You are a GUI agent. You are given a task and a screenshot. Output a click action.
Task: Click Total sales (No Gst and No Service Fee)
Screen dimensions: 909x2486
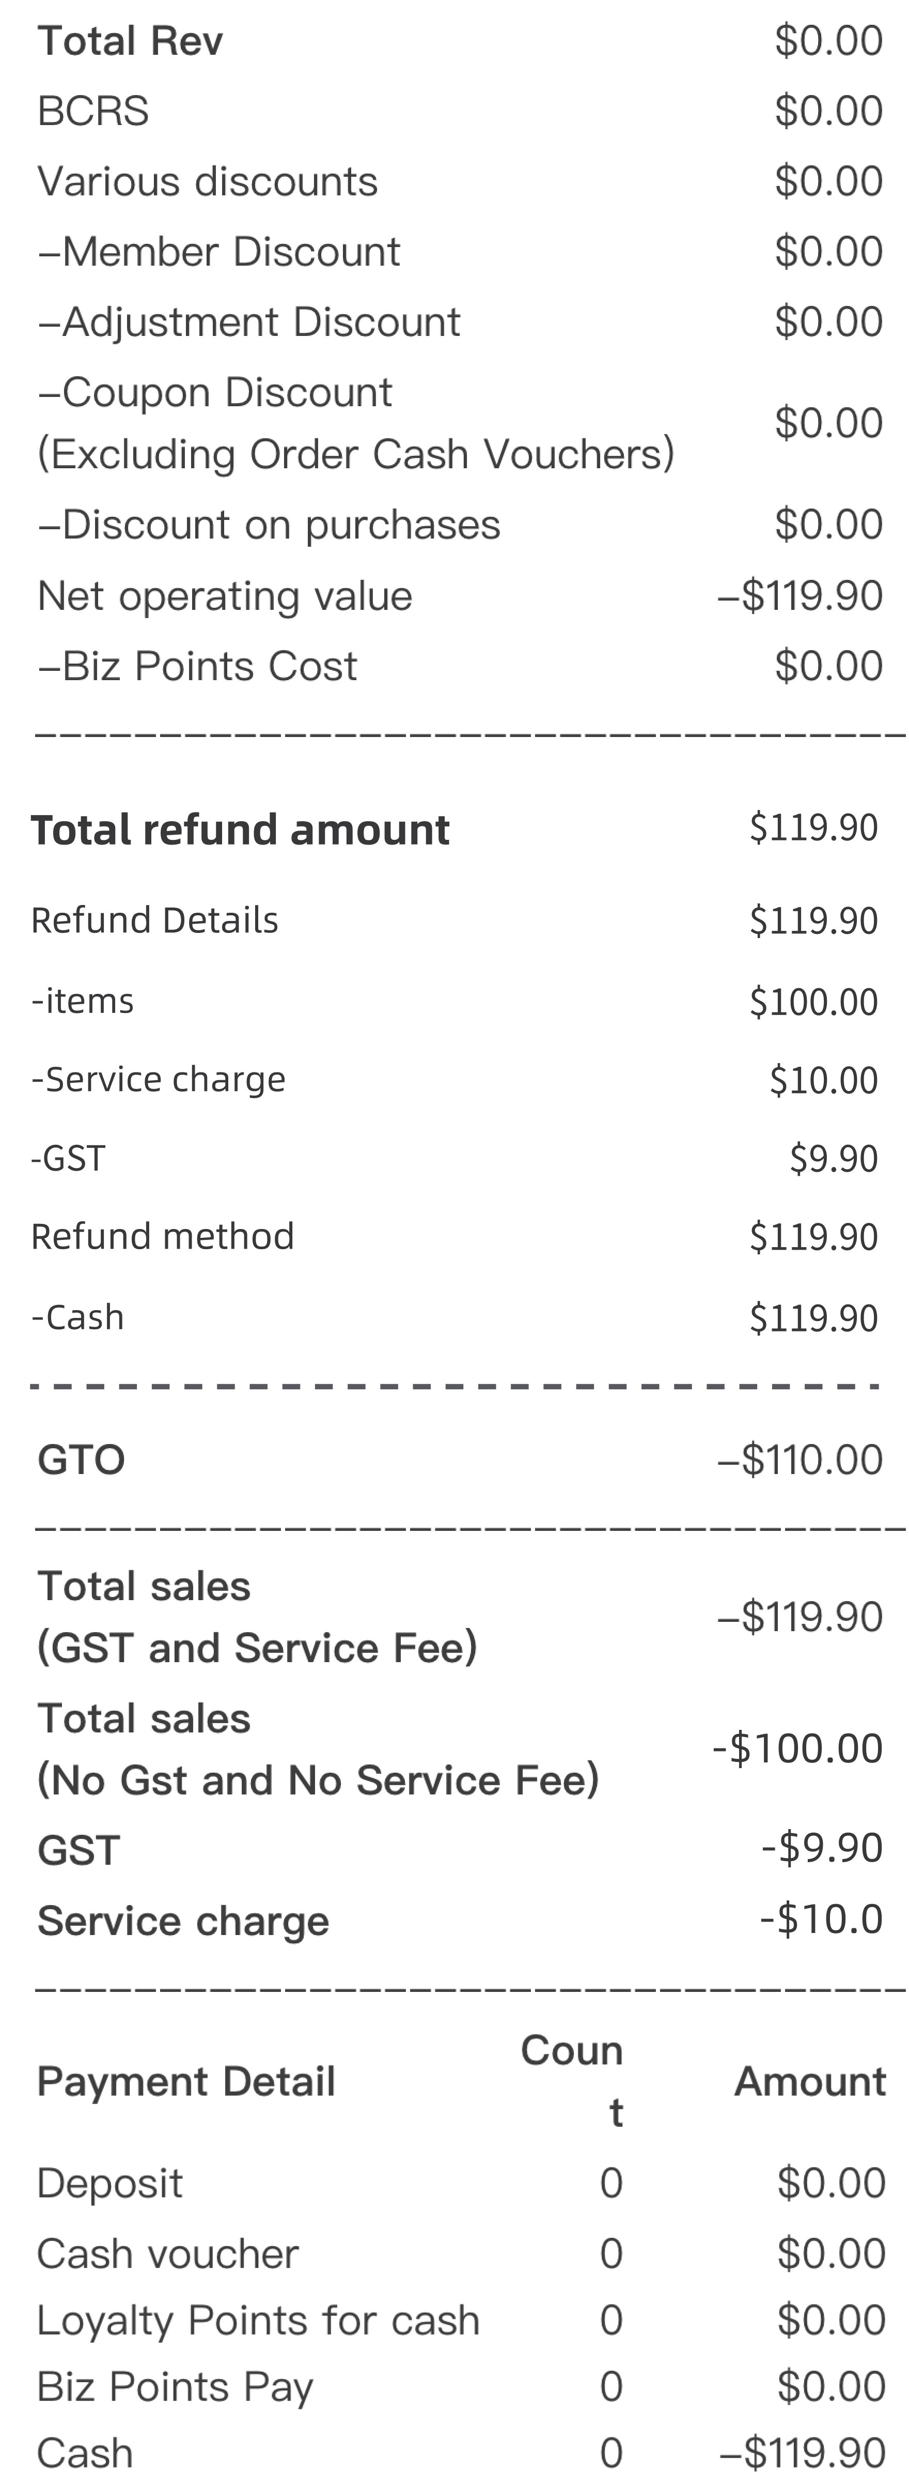pos(318,1748)
